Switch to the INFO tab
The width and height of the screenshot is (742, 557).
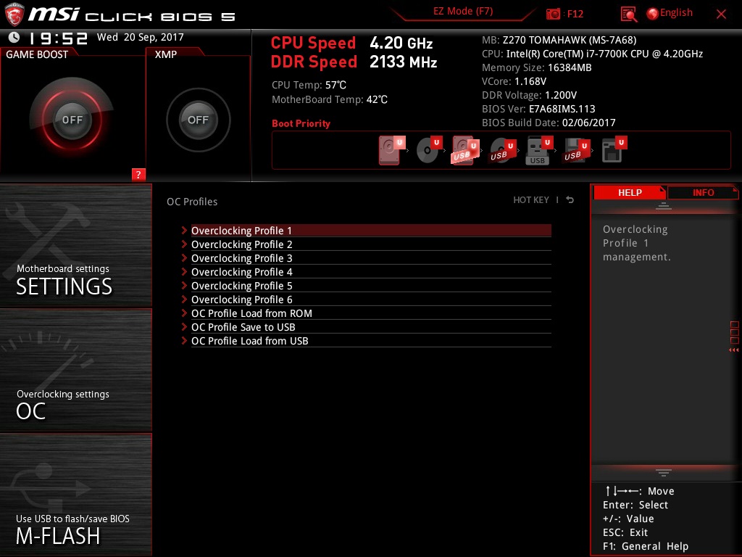coord(703,192)
